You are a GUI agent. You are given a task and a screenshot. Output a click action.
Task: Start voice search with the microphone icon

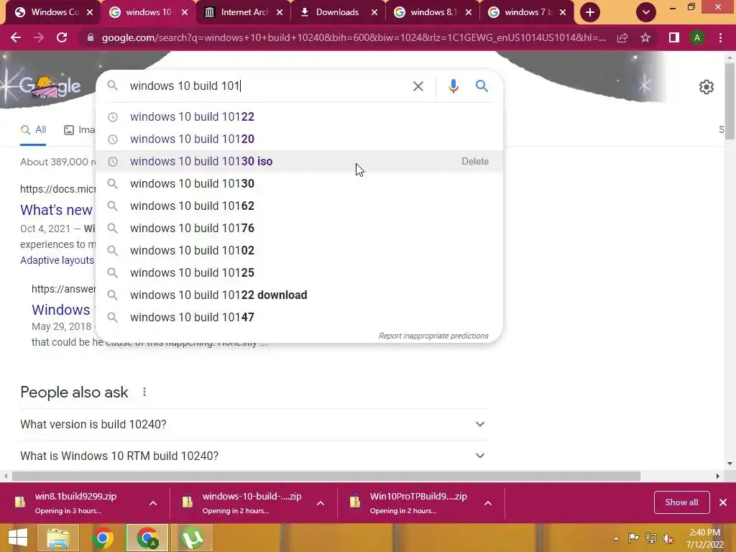(453, 86)
